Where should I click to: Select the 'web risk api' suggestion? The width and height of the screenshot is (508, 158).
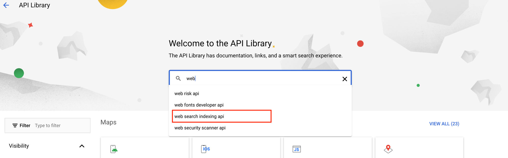coord(187,93)
